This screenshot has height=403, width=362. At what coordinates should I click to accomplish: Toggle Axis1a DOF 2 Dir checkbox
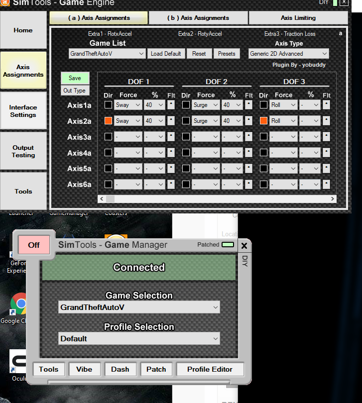pos(186,105)
